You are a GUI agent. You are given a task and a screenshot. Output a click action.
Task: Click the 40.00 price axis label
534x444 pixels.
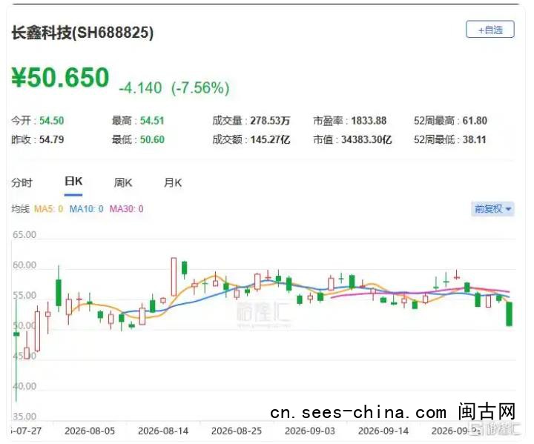point(24,386)
